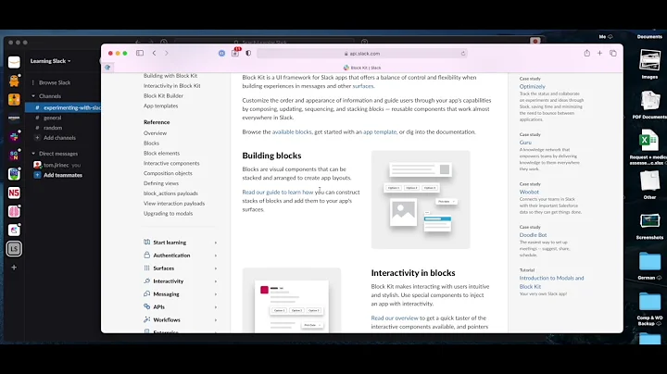The height and width of the screenshot is (374, 667).
Task: Select the general channel
Action: (x=53, y=118)
